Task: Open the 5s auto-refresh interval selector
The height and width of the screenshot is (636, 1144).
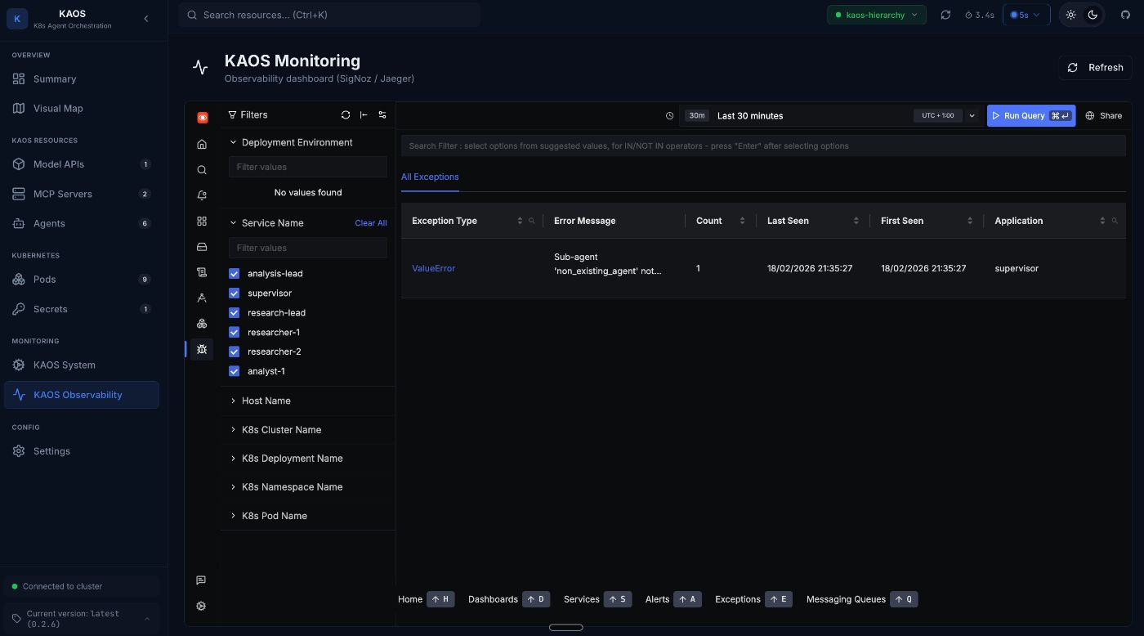Action: [x=1026, y=15]
